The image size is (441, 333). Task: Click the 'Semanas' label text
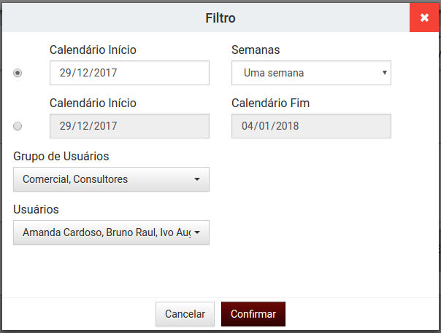pyautogui.click(x=256, y=50)
